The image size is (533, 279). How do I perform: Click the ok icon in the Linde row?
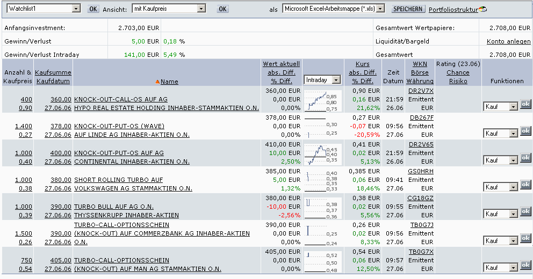coord(525,131)
